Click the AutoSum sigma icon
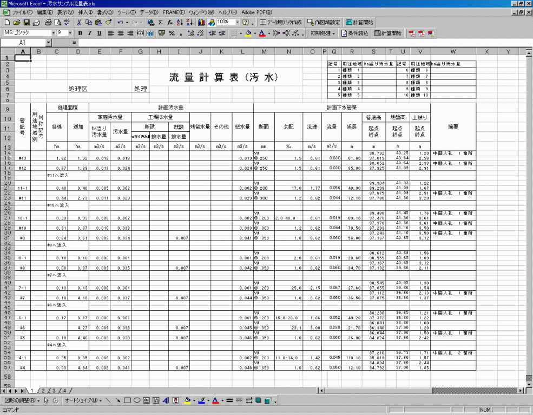Image resolution: width=533 pixels, height=415 pixels. pos(161,22)
